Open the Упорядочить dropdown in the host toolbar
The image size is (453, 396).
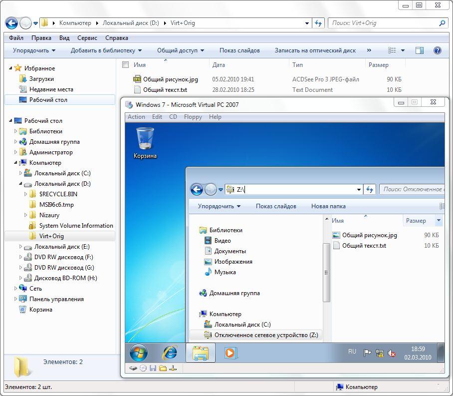[34, 50]
